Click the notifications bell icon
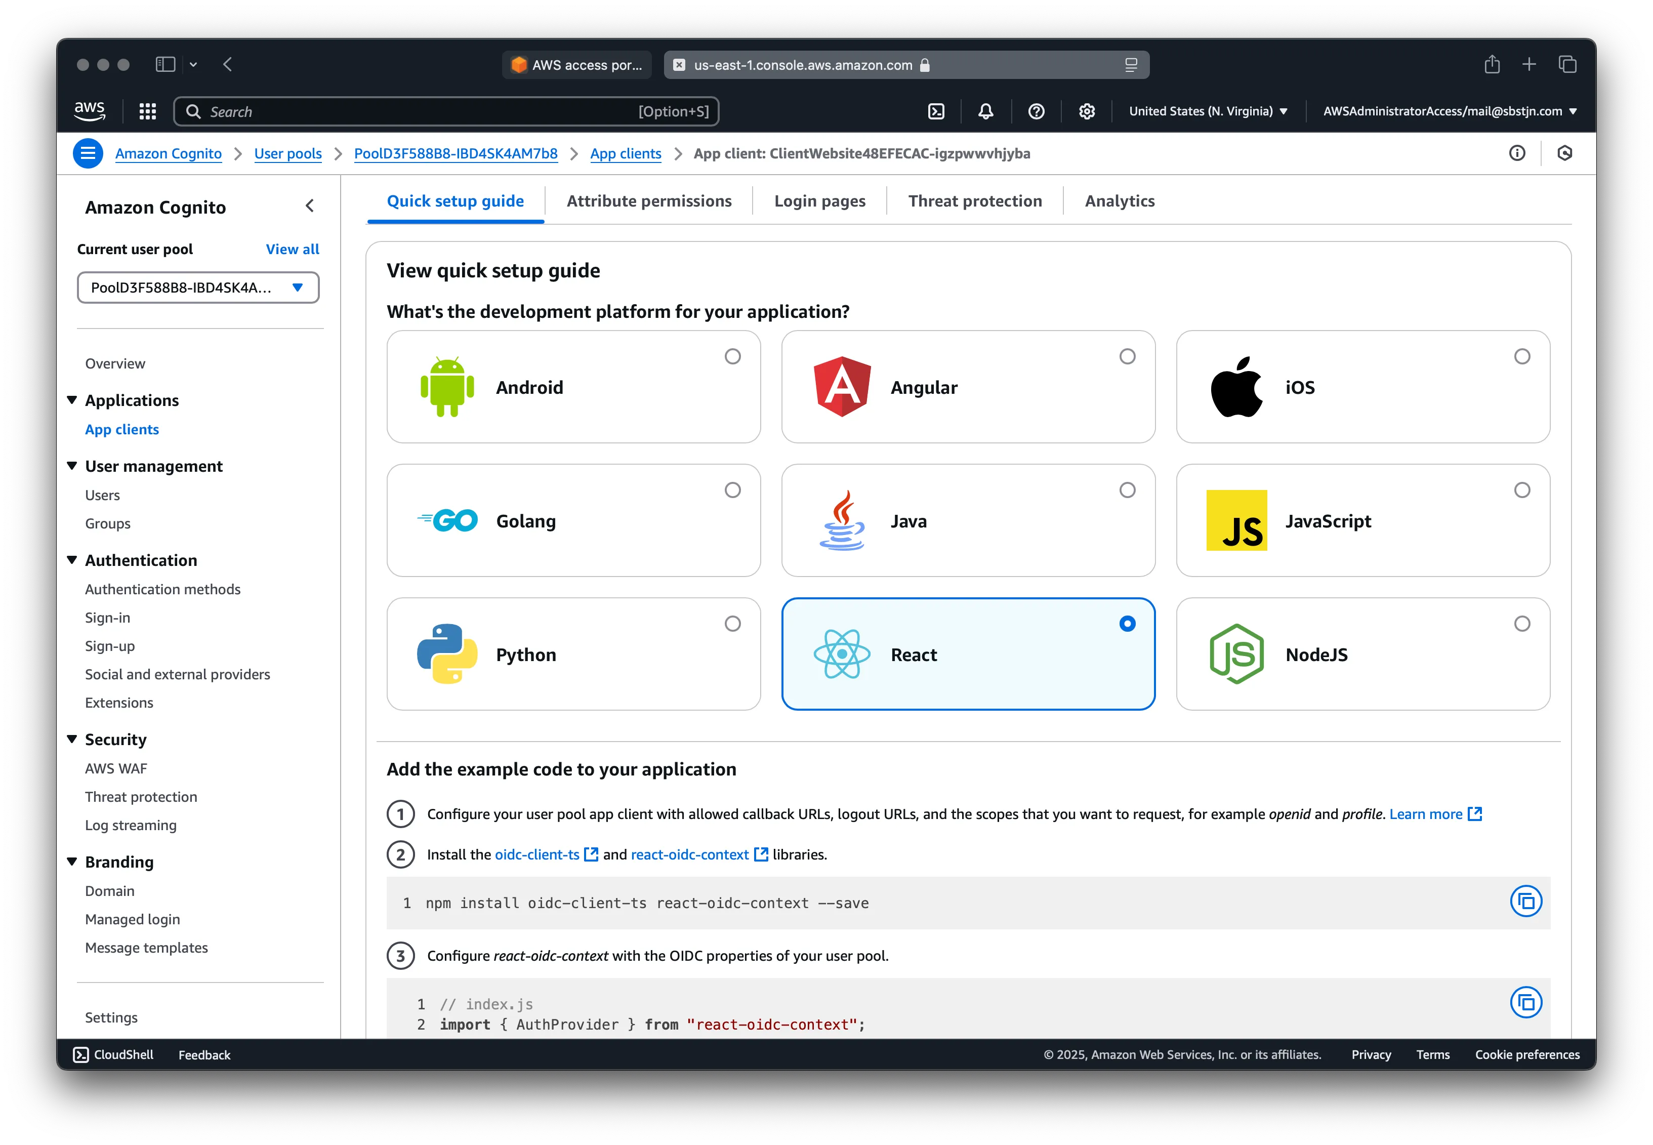The height and width of the screenshot is (1145, 1653). pos(986,111)
